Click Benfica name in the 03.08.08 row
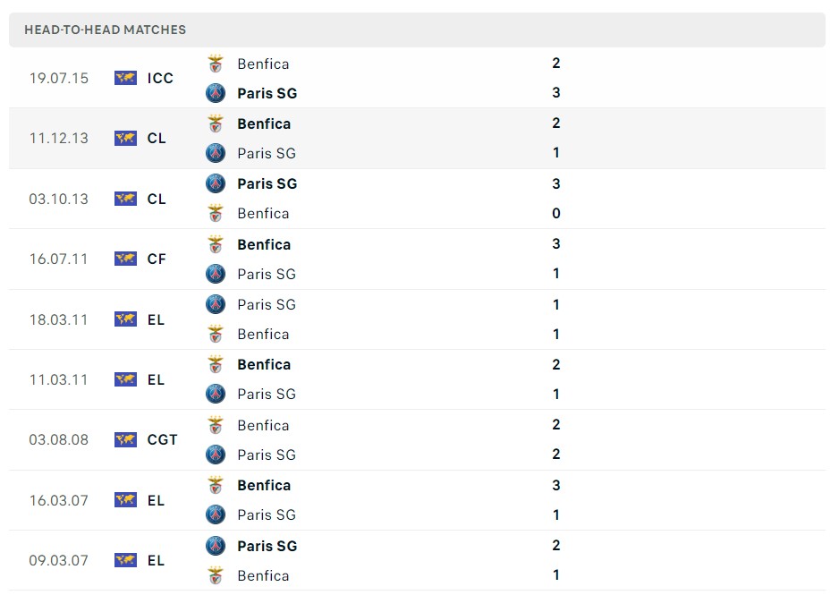 (x=263, y=425)
